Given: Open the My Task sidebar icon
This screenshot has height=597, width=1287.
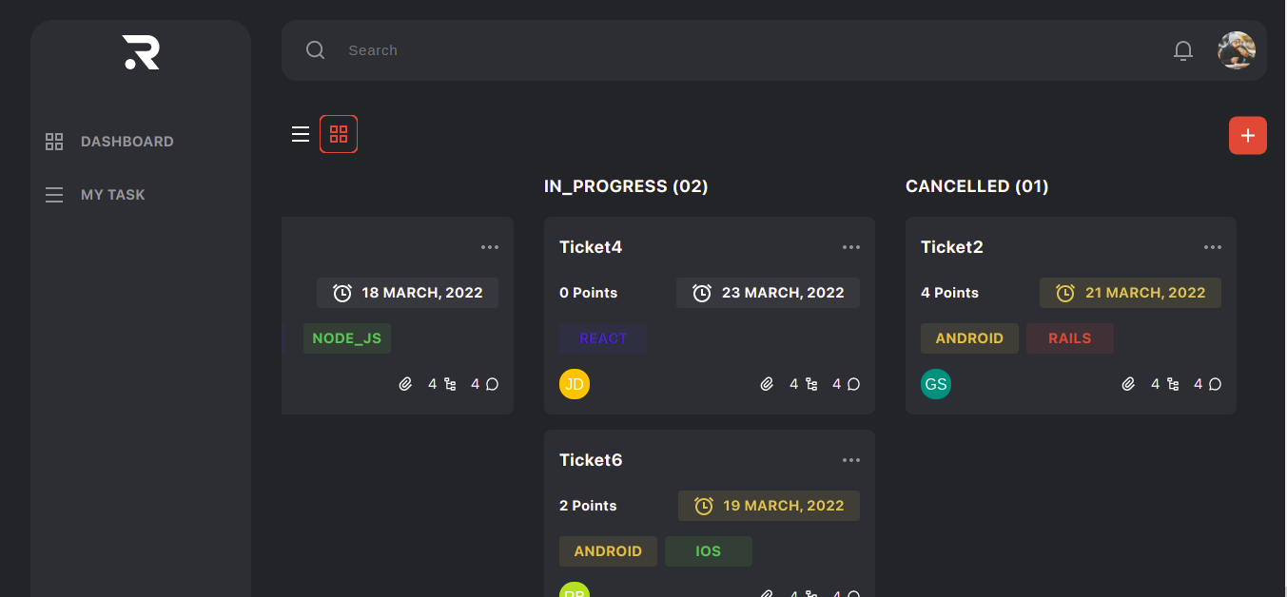Looking at the screenshot, I should click(54, 194).
